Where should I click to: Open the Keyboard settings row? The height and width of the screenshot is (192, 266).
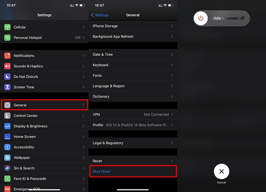pos(133,65)
